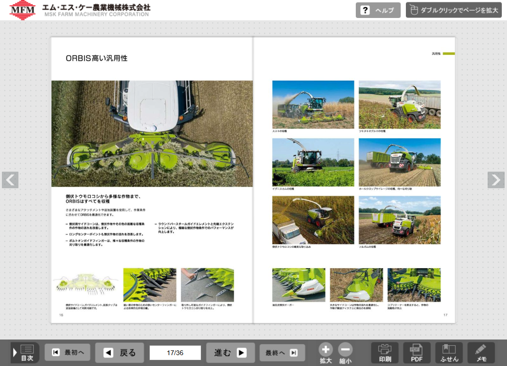Click the 油圧式倒伏オーガー caption text
Viewport: 507px width, 366px height.
pyautogui.click(x=283, y=305)
